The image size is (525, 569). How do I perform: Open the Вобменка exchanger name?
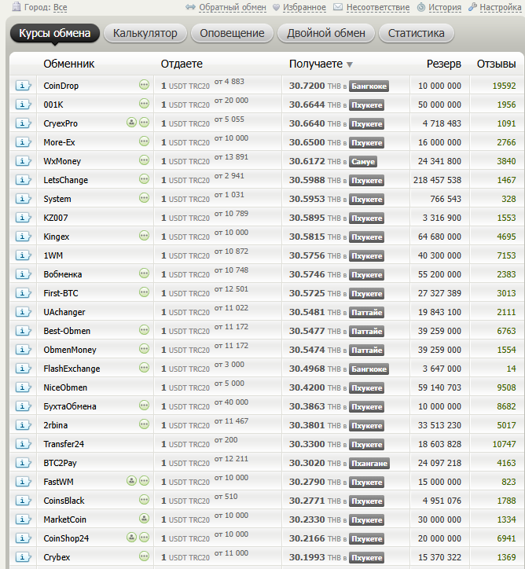click(63, 274)
